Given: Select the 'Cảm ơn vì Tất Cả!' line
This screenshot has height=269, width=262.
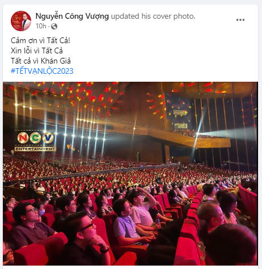Looking at the screenshot, I should point(40,40).
